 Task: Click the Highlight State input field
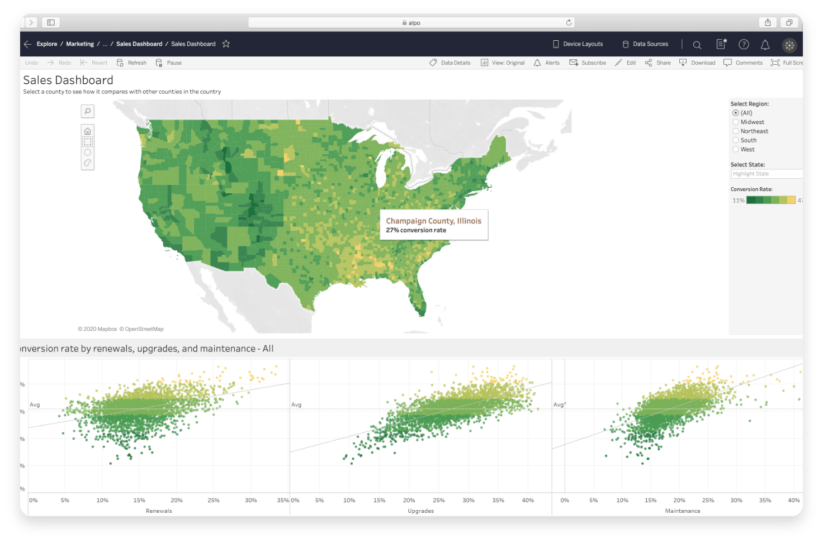pos(766,174)
